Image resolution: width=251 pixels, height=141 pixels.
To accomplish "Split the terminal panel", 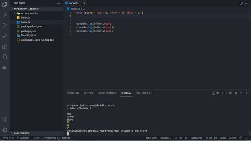I will click(x=231, y=93).
